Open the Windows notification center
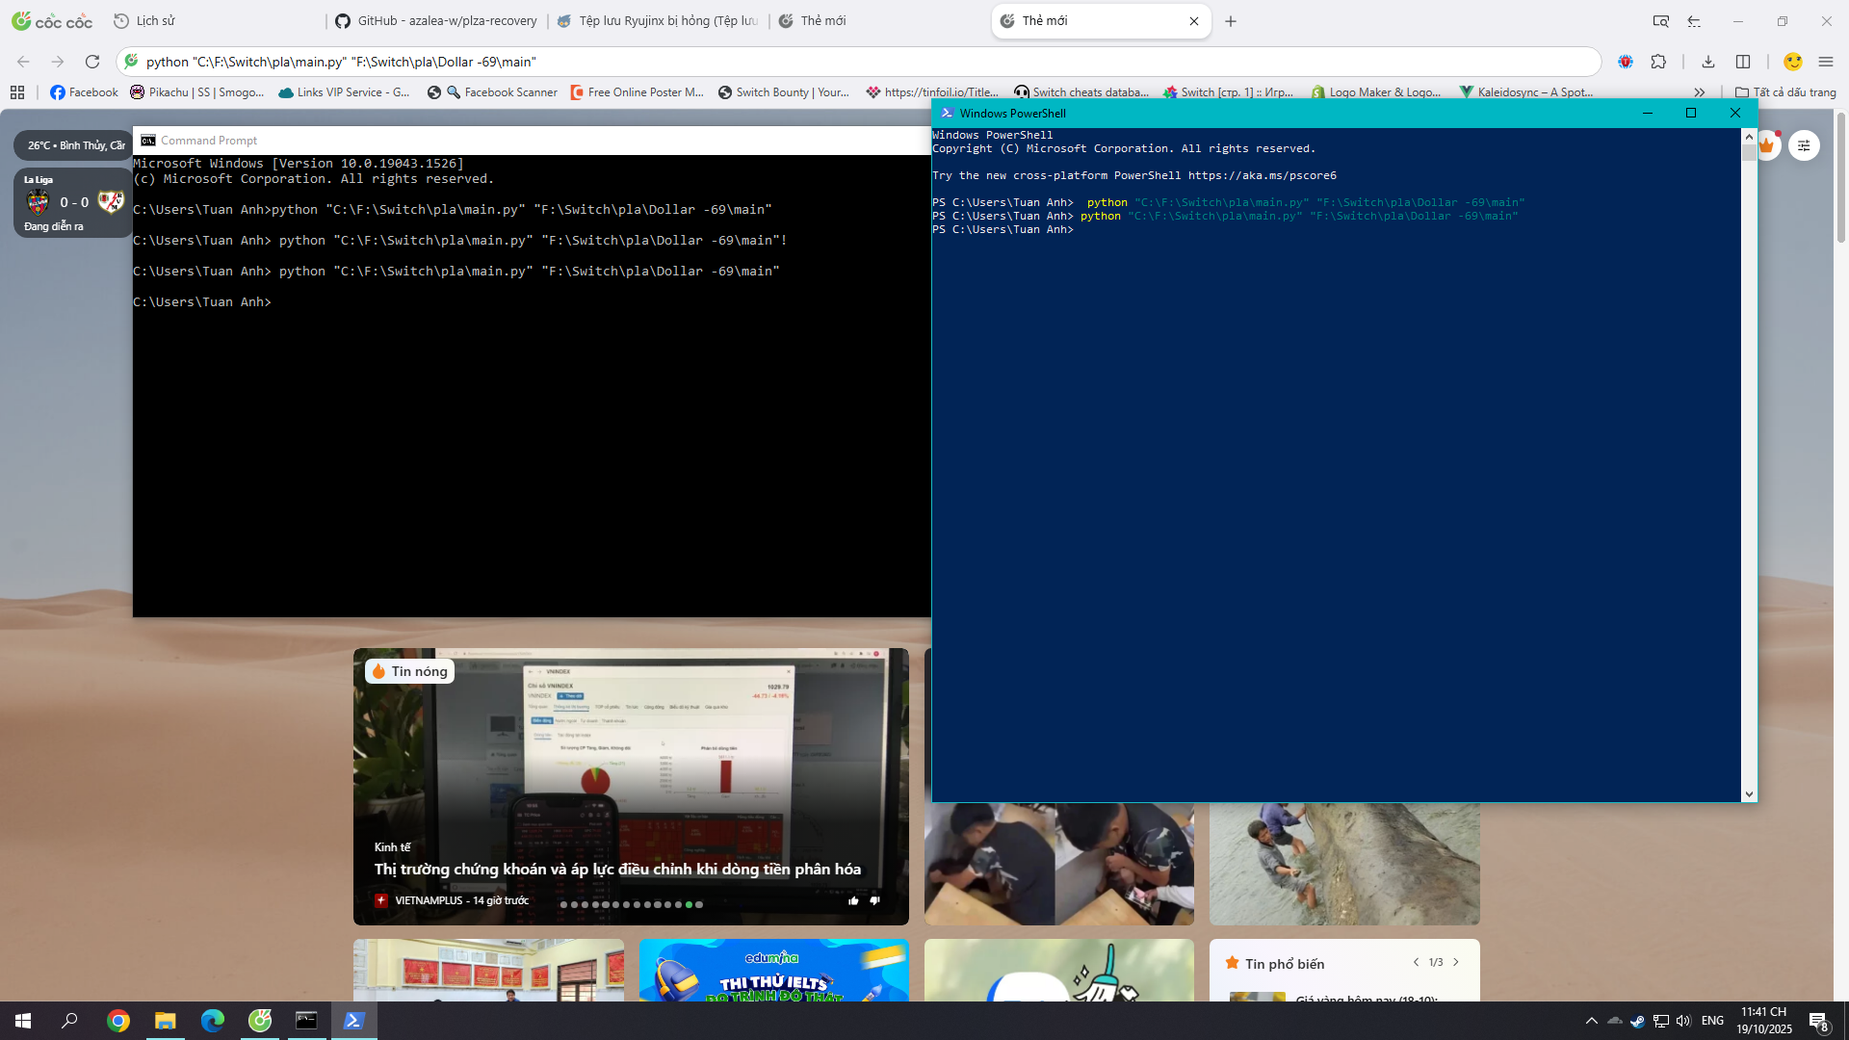Screen dimensions: 1849x1040 click(x=1818, y=1022)
